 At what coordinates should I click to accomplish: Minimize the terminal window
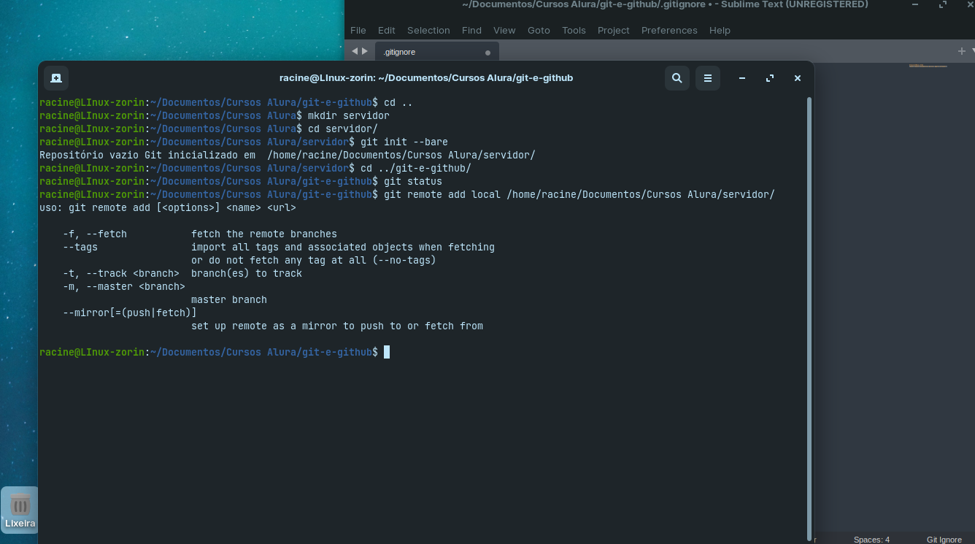tap(742, 78)
